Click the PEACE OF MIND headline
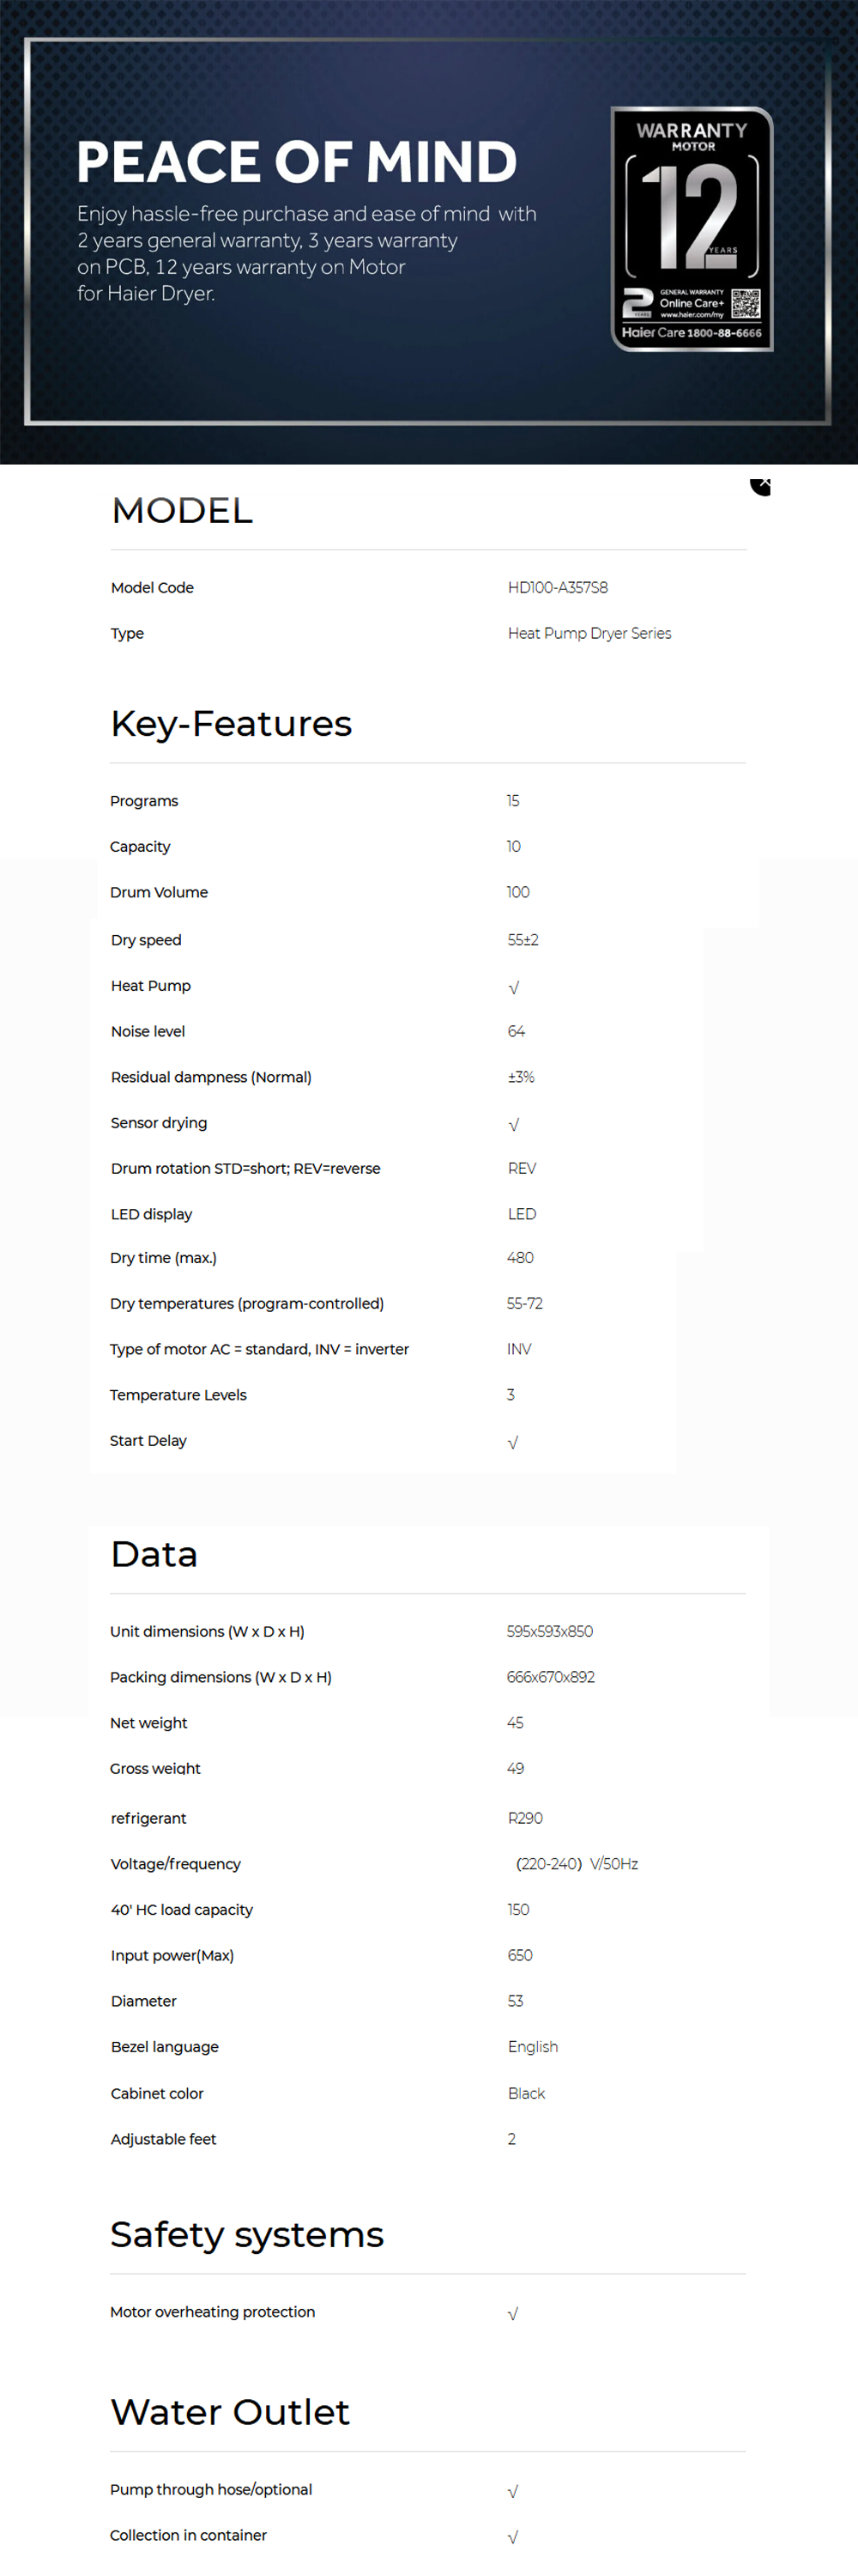 [297, 162]
